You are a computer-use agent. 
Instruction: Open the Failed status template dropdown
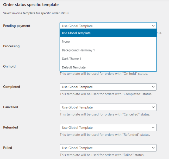[108, 148]
